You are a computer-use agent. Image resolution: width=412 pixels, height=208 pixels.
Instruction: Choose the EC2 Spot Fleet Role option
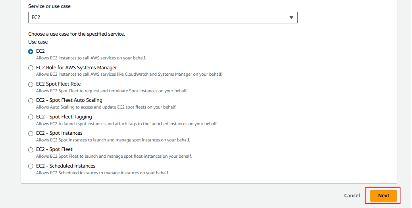[31, 84]
